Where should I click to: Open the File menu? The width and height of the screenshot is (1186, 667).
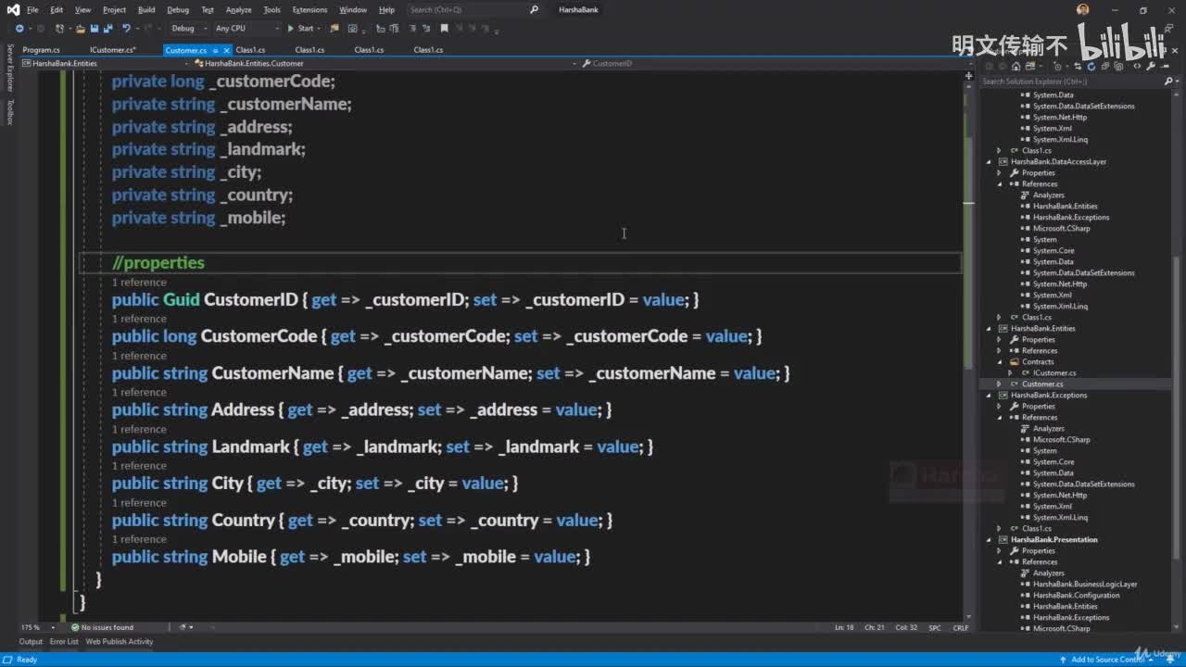[32, 10]
